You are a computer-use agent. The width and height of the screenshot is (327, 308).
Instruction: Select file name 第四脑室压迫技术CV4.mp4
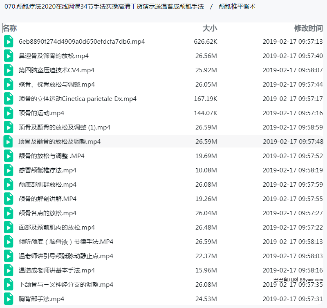[x=56, y=70]
